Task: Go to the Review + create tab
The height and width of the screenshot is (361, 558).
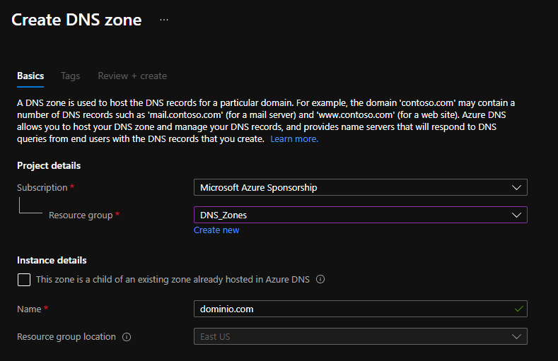Action: point(132,76)
